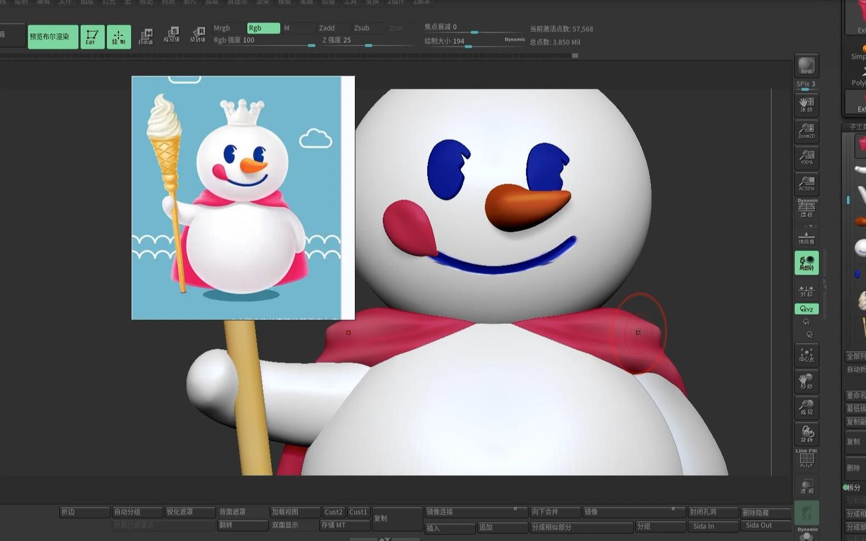Toggle the Rgb paint mode
This screenshot has height=541, width=866.
coord(263,28)
